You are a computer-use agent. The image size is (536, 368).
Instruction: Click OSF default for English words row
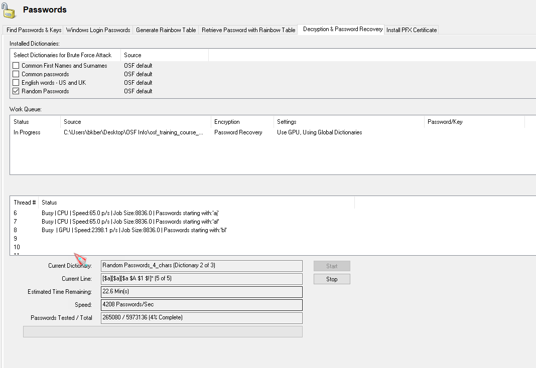[138, 83]
